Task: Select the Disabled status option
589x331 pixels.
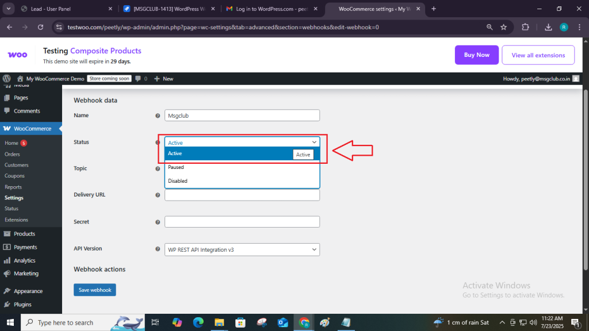Action: pos(242,181)
